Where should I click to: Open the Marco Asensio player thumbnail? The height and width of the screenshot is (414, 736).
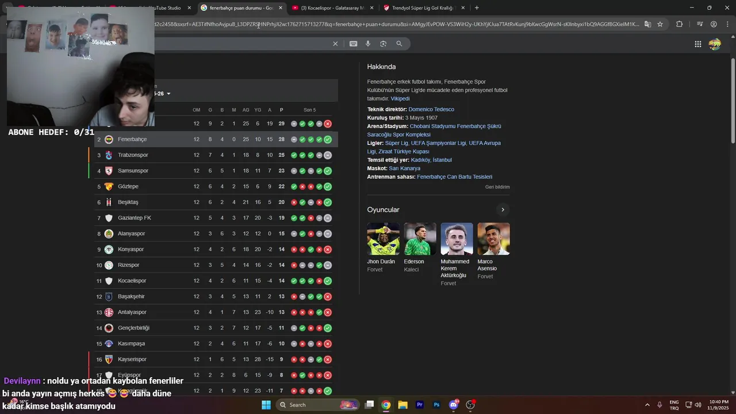click(493, 239)
